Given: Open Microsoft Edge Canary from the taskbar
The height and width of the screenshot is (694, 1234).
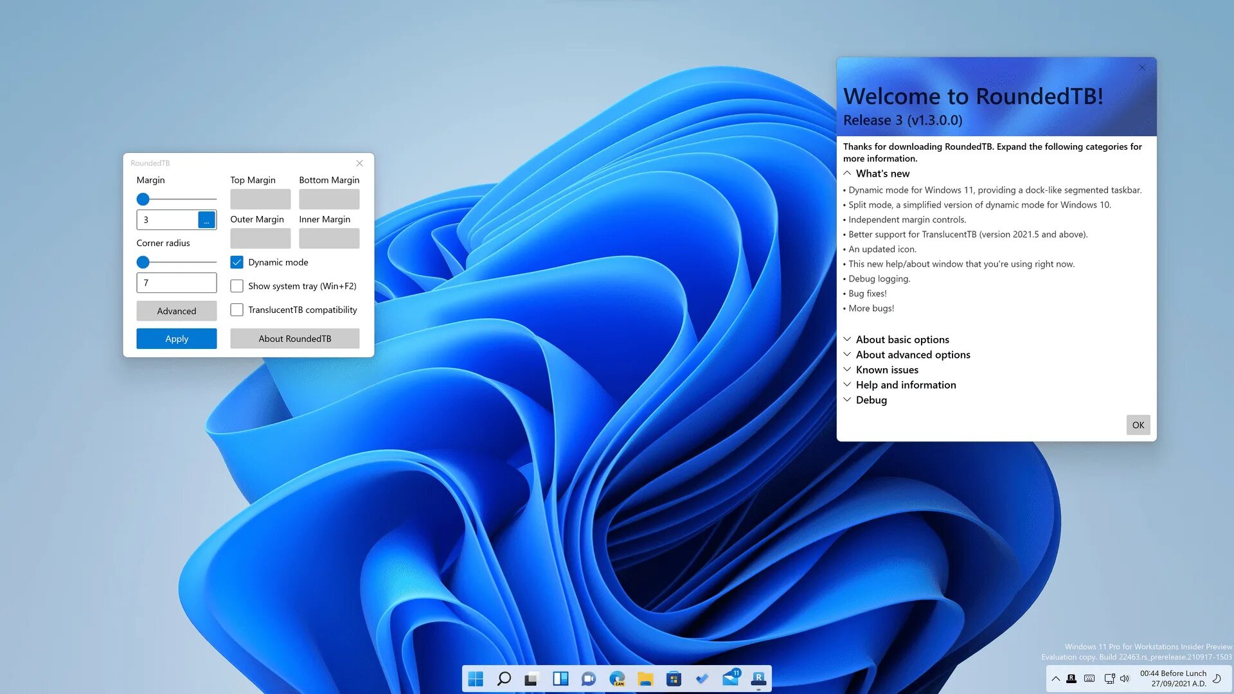Looking at the screenshot, I should [x=617, y=679].
